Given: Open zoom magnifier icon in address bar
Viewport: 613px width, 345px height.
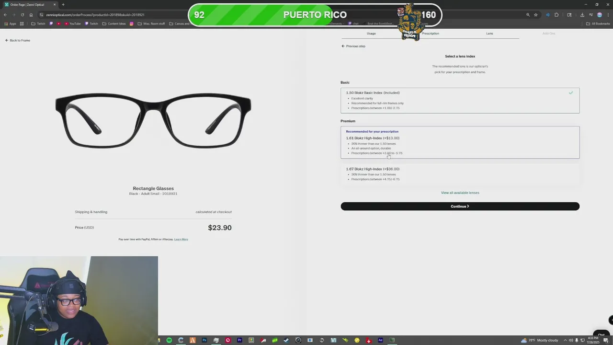Looking at the screenshot, I should (x=528, y=15).
